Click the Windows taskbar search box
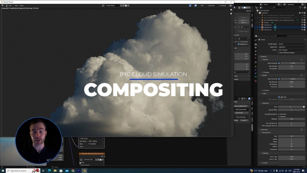 click(23, 171)
